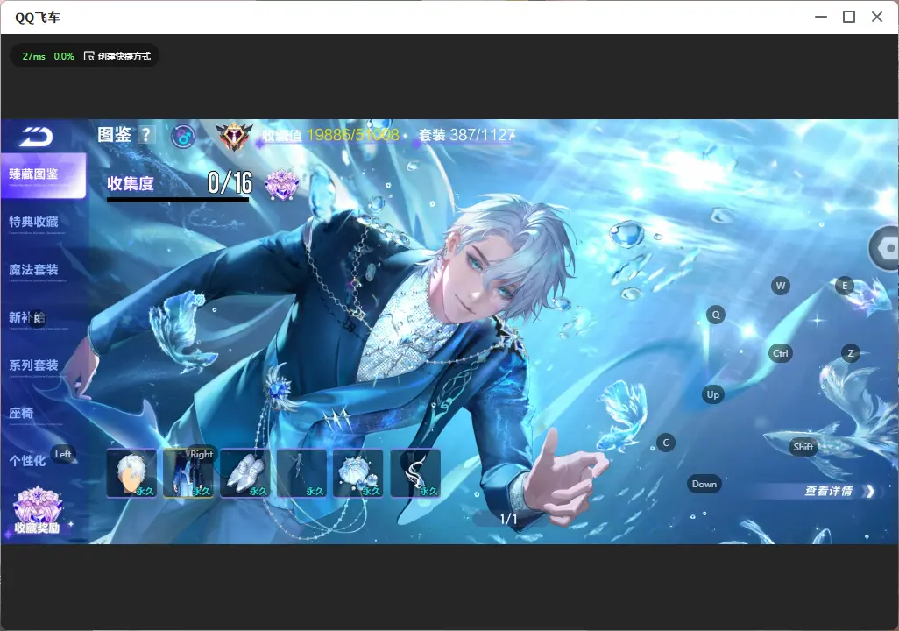Click the 0.0% packet loss readout
The image size is (899, 631).
point(64,56)
